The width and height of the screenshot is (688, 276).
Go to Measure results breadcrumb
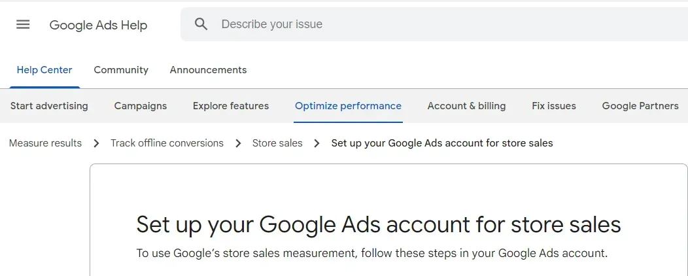[45, 143]
